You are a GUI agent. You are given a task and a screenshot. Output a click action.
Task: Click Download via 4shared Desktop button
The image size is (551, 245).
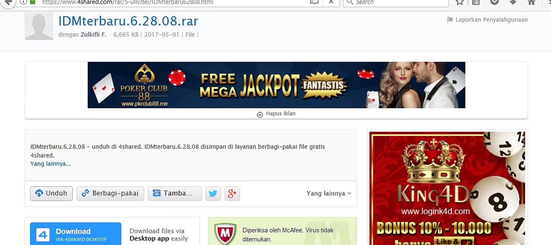tap(76, 234)
